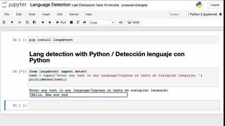Click the input prompt output text line

pos(99,90)
